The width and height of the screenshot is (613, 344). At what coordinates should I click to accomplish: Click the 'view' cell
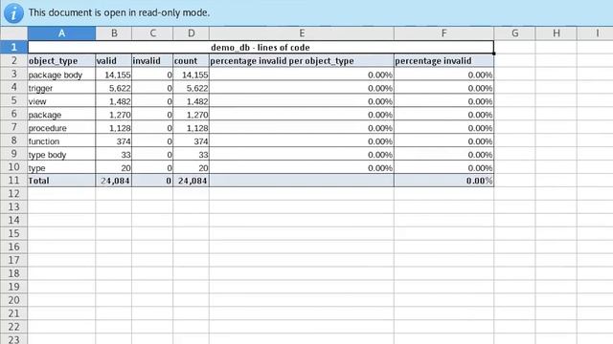(61, 101)
